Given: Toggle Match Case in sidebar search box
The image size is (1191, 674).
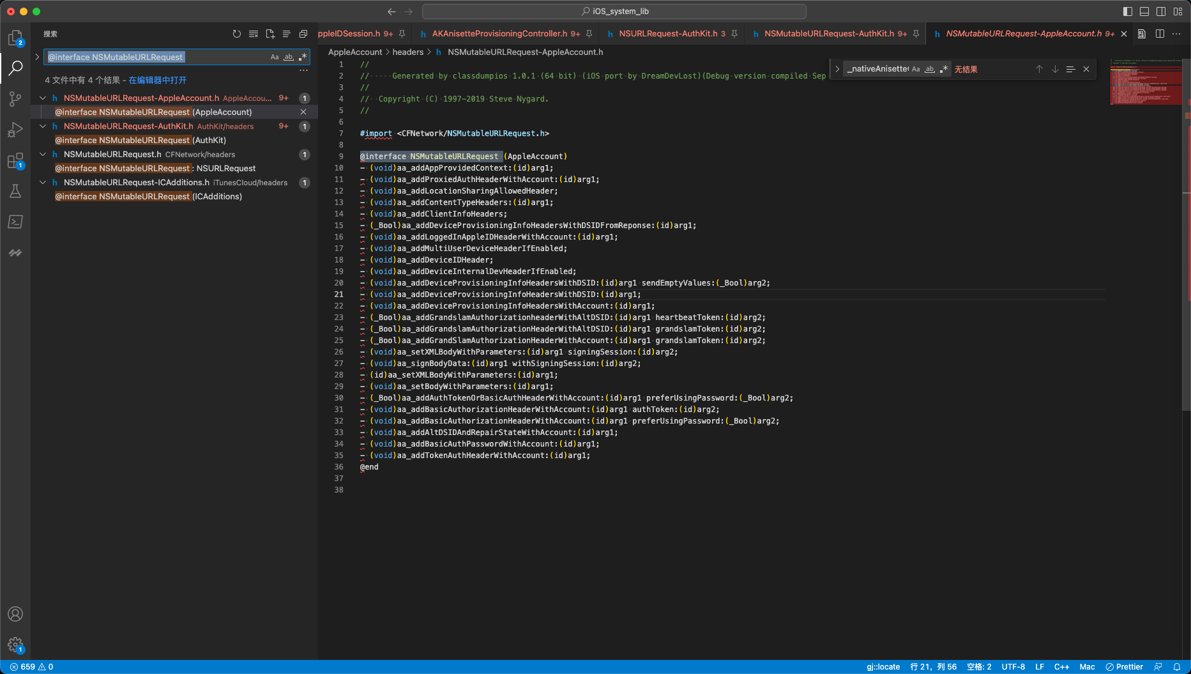Looking at the screenshot, I should click(275, 57).
